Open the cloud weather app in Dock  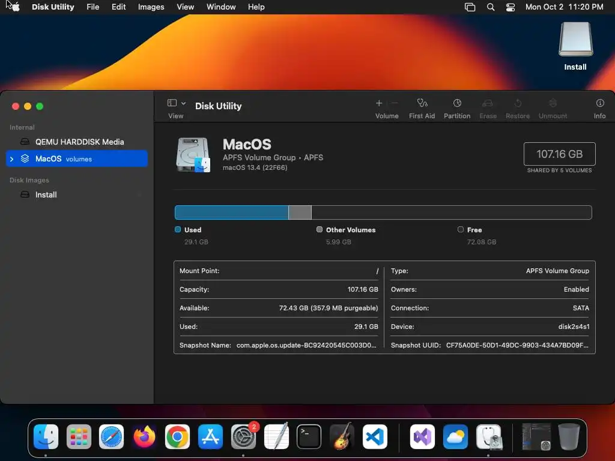pyautogui.click(x=455, y=437)
